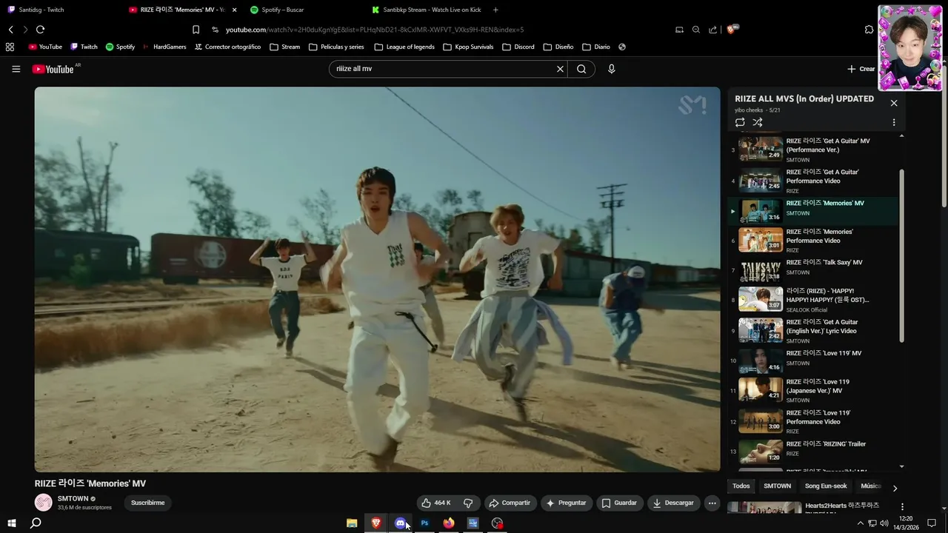
Task: Close the RIIZE ALL MVS playlist panel
Action: pos(894,103)
